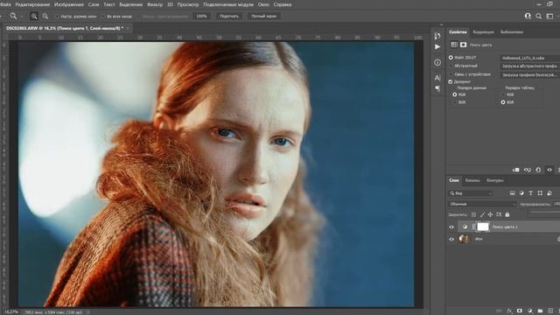Switch to the Paths tab
This screenshot has width=560, height=315.
coord(495,180)
